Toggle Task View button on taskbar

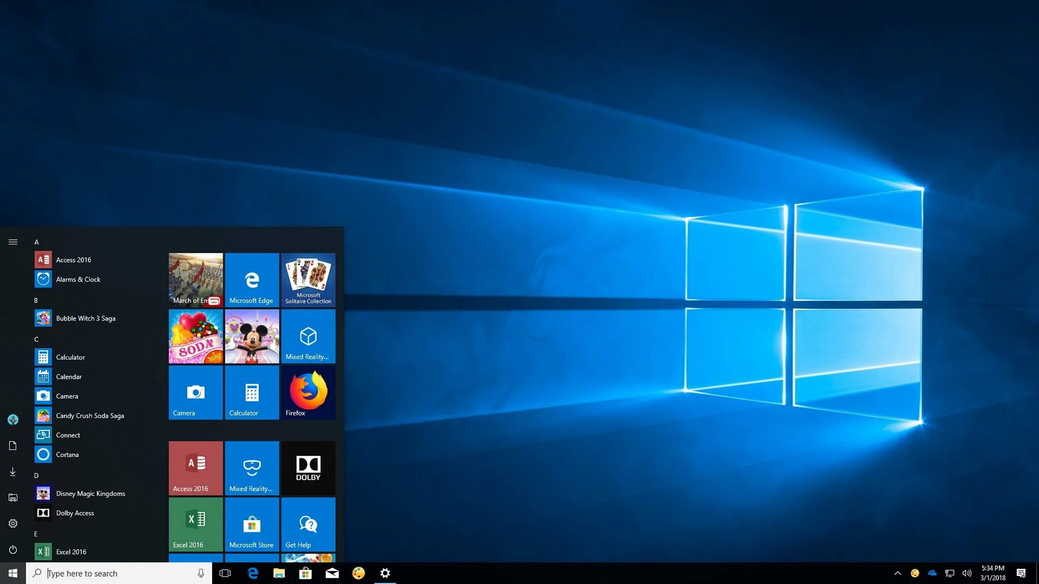click(225, 573)
